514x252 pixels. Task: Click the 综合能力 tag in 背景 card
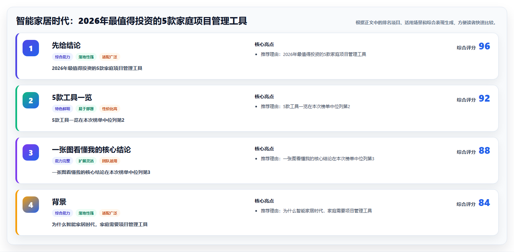tap(63, 213)
